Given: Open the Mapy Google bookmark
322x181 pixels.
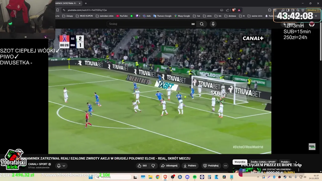Looking at the screenshot, I should (182, 16).
